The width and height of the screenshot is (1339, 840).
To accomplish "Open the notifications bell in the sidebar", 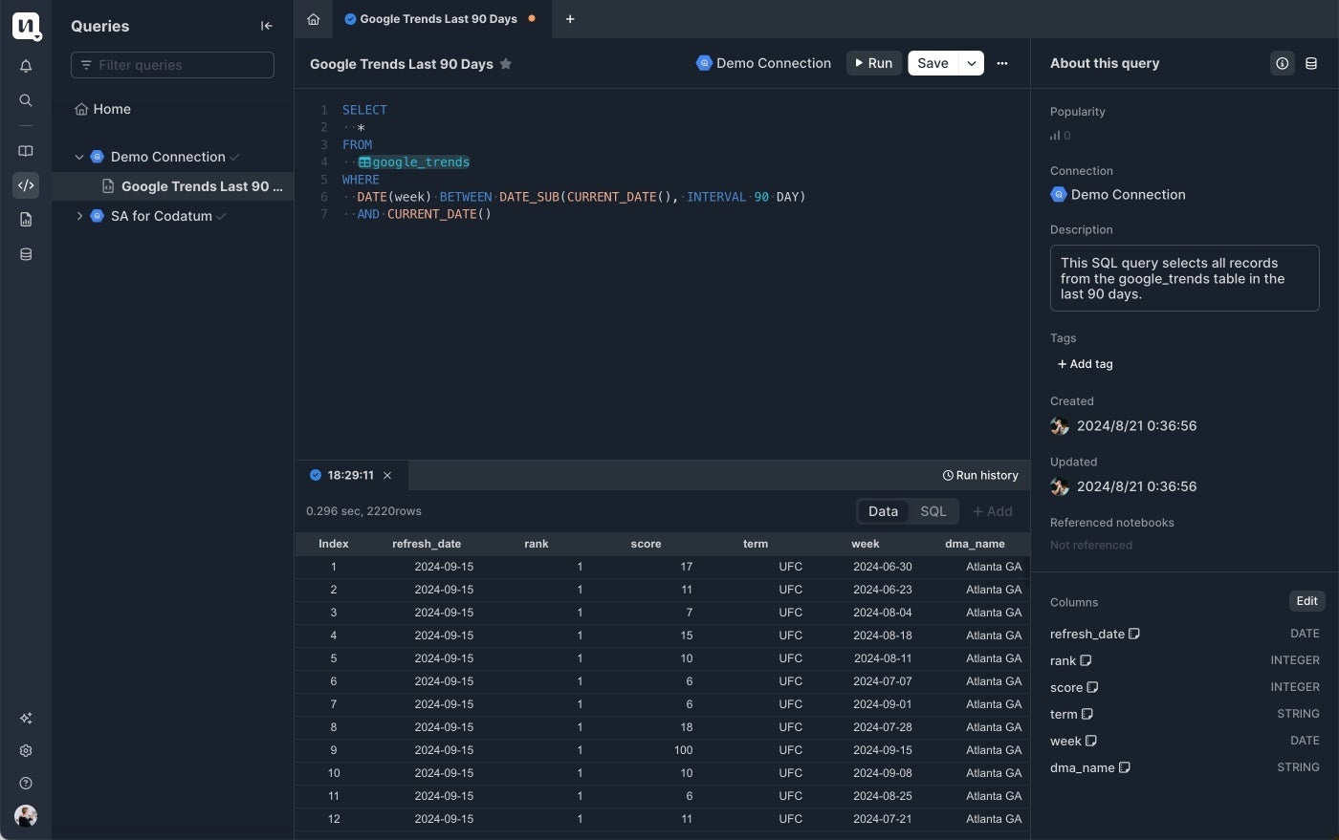I will tap(26, 65).
